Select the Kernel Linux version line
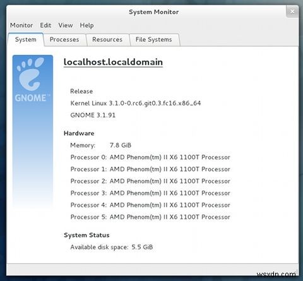 (136, 104)
